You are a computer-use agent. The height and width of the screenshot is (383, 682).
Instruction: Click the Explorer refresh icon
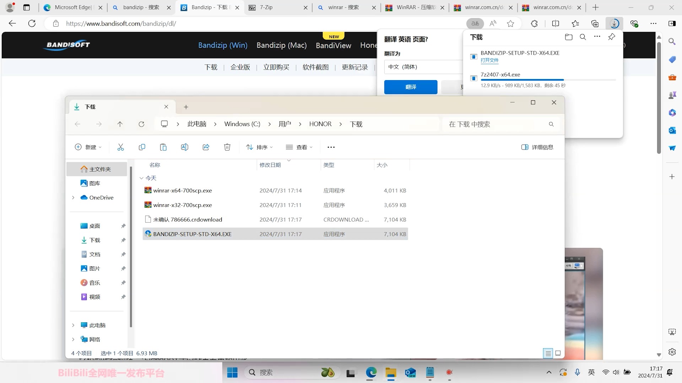point(141,124)
